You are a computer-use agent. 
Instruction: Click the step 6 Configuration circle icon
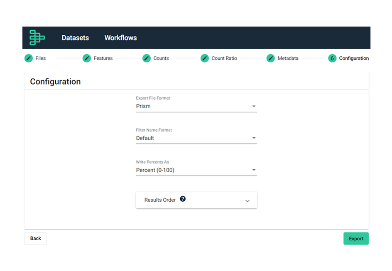pos(332,59)
